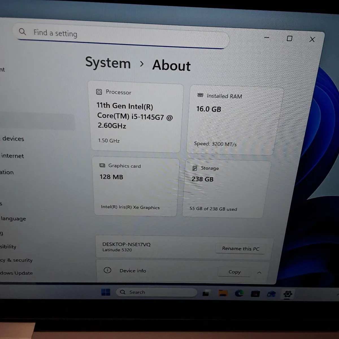Click the taskbar Search box
Viewport: 339px width, 339px height.
coord(156,292)
